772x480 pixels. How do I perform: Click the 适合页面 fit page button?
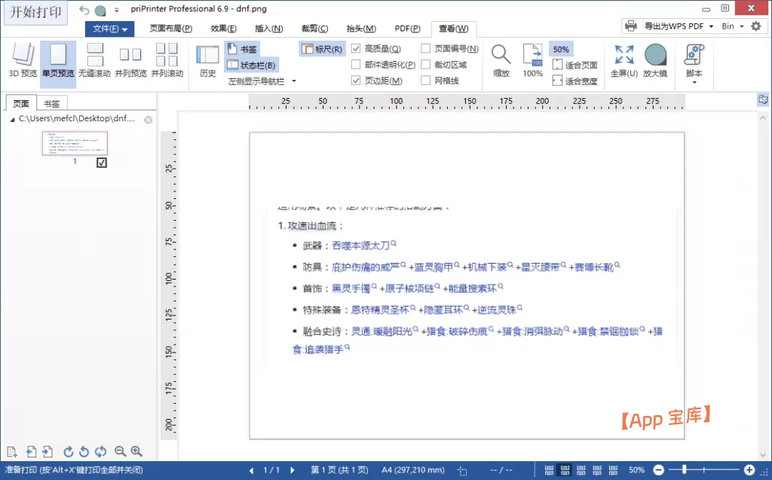574,66
